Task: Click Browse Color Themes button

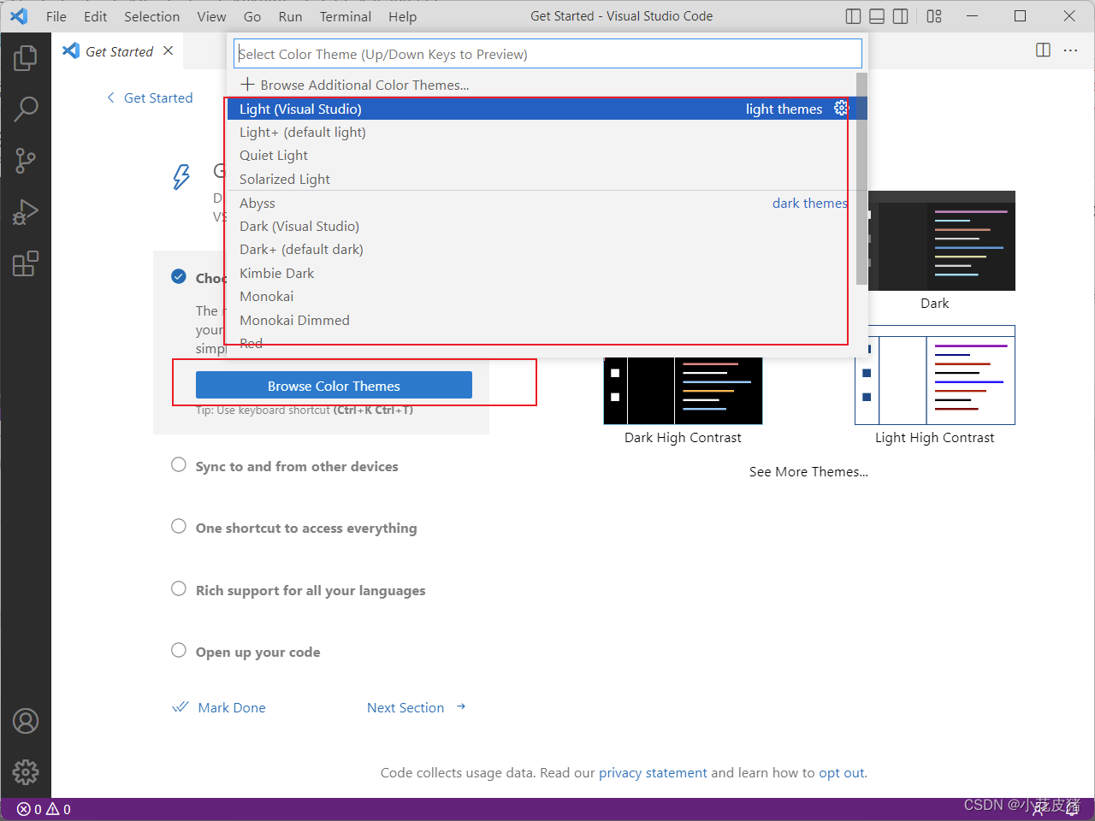Action: point(334,385)
